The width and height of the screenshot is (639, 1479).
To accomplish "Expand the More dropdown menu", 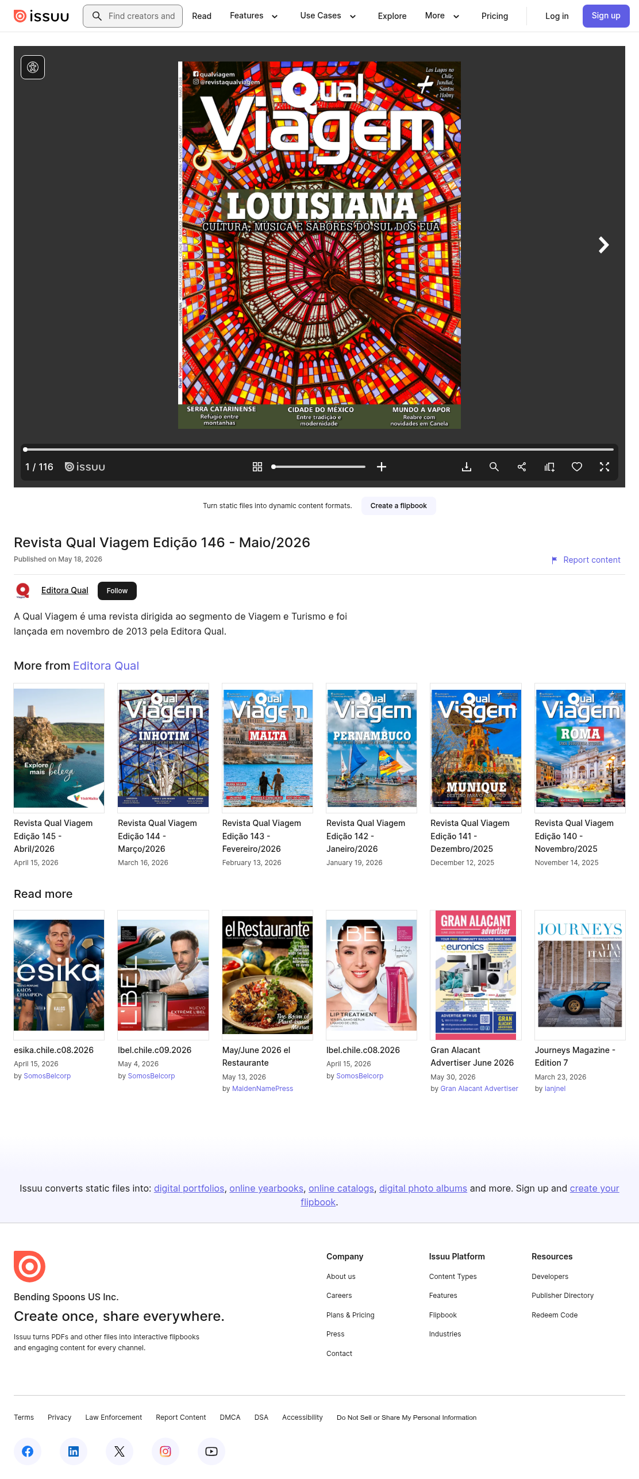I will pyautogui.click(x=442, y=16).
